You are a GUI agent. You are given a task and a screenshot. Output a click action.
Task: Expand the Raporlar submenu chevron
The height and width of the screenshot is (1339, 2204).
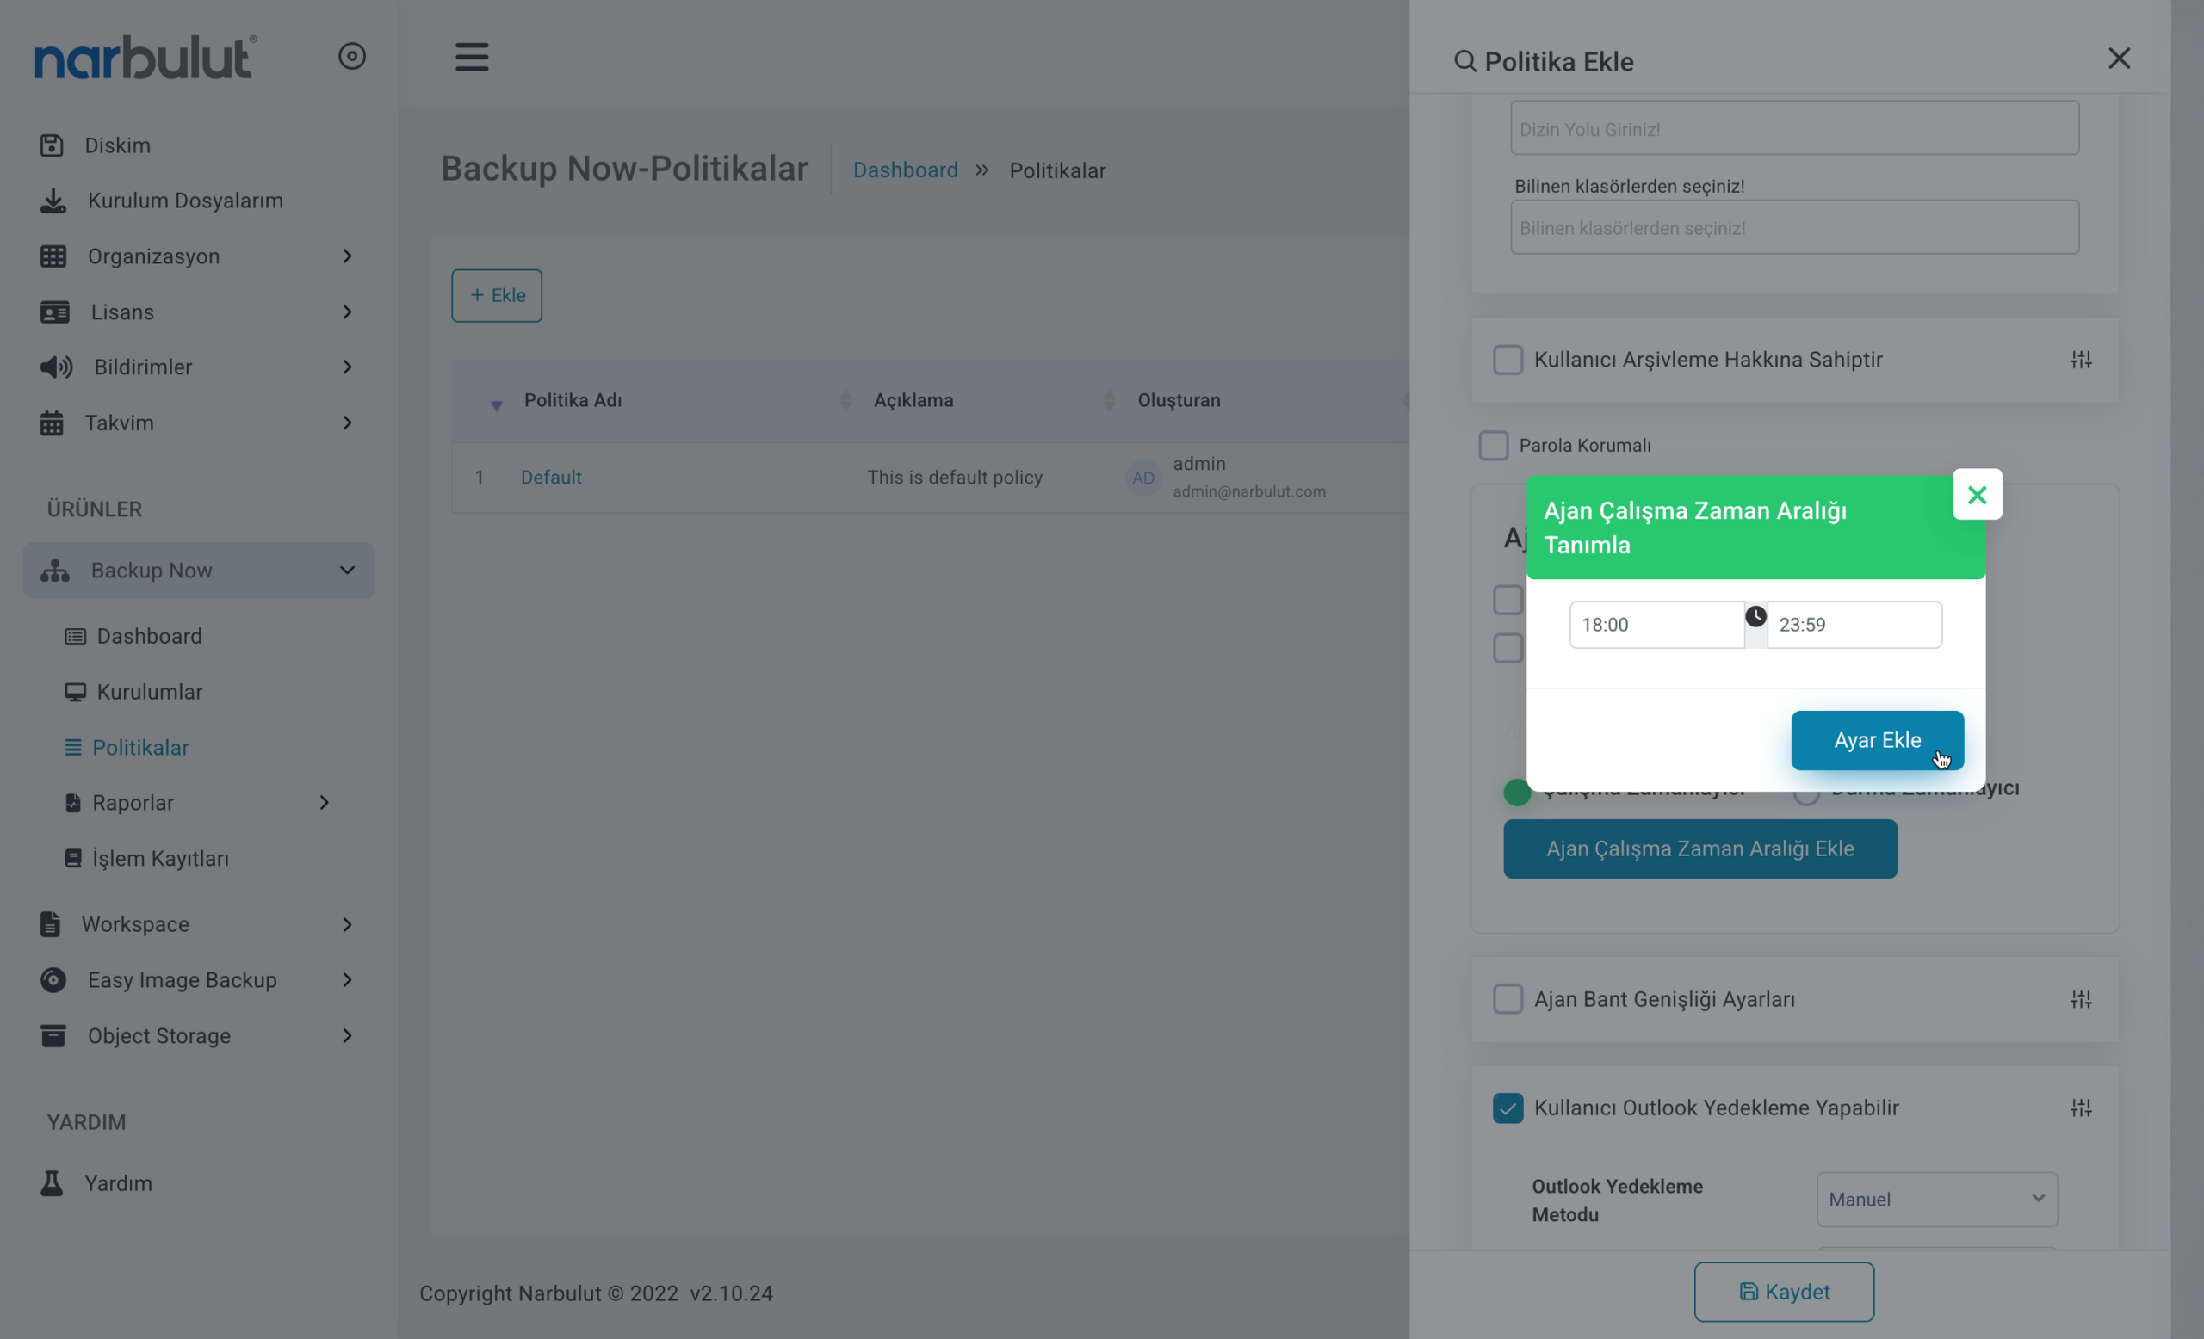(324, 803)
